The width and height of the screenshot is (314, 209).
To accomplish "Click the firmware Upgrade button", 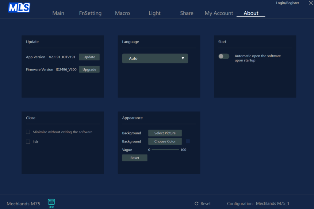I will coord(89,70).
